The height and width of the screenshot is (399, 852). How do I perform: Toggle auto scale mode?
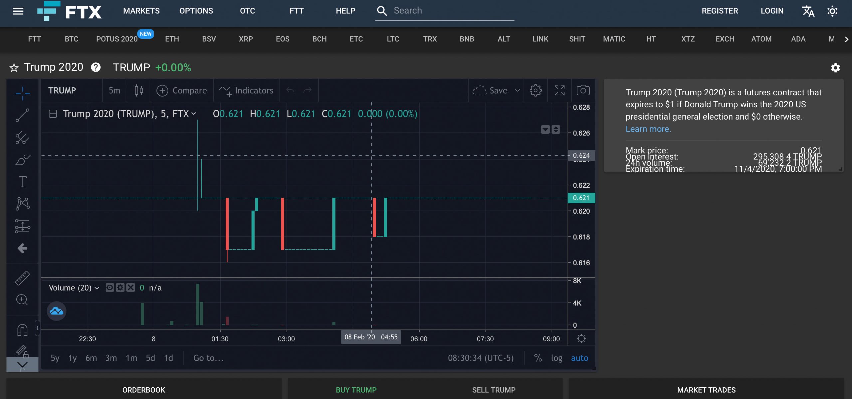579,358
